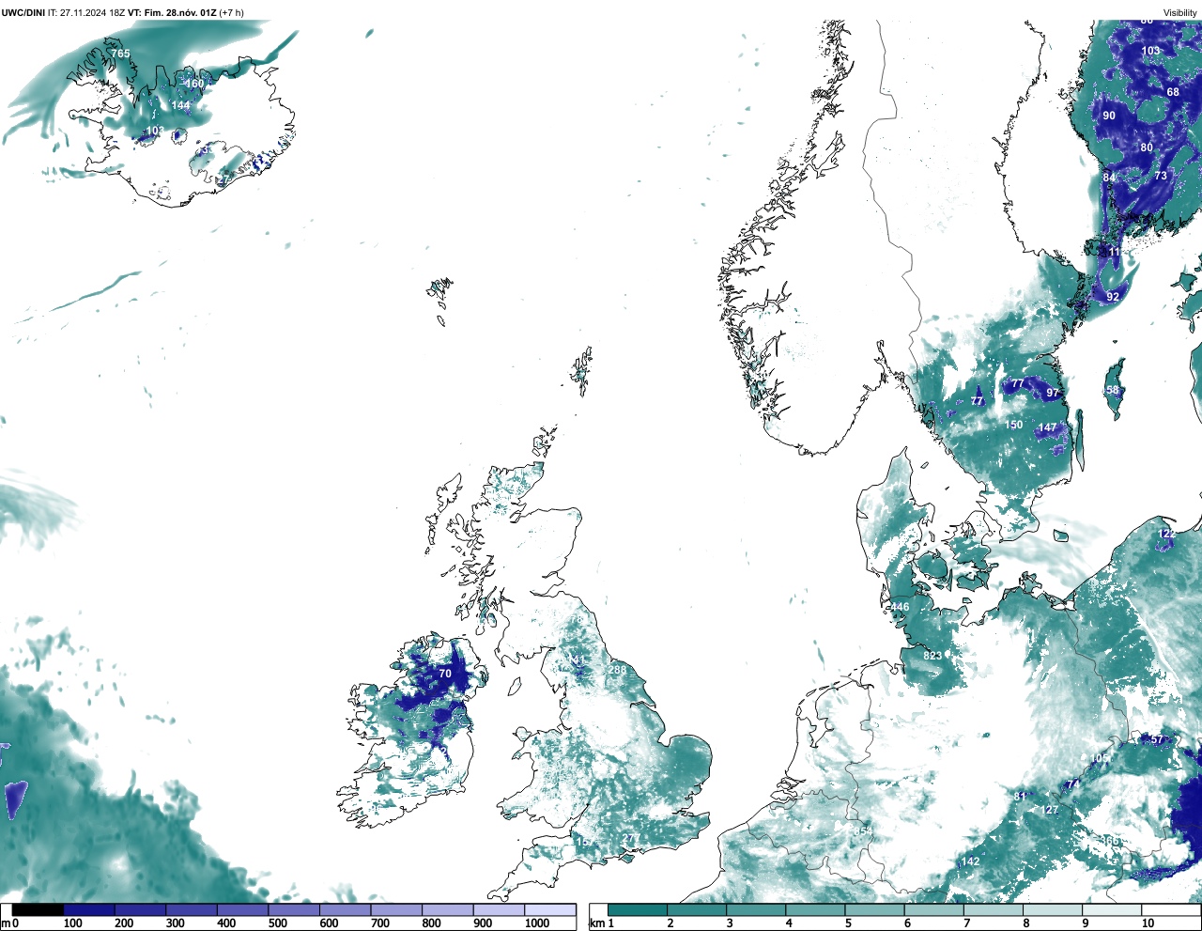The image size is (1202, 931).
Task: Click the 5–6 km legend swatch
Action: [x=874, y=909]
